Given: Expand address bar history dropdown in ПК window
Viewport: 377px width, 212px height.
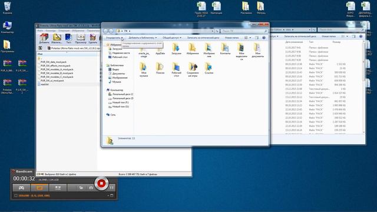Looking at the screenshot, I should (213, 31).
